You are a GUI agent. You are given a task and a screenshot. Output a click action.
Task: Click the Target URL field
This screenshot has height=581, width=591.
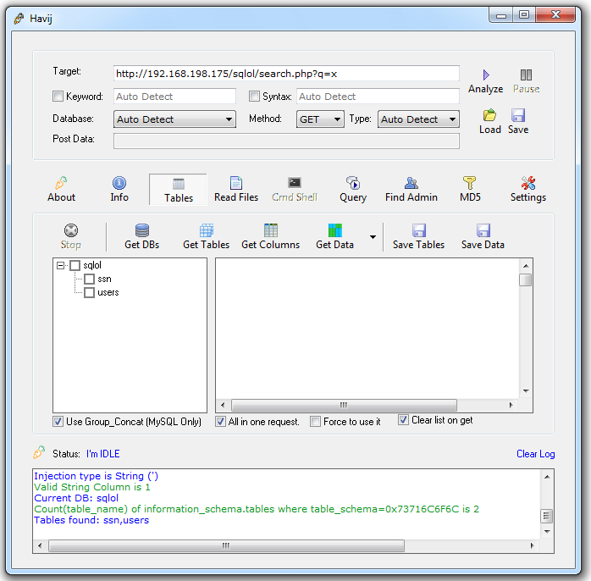pos(286,74)
